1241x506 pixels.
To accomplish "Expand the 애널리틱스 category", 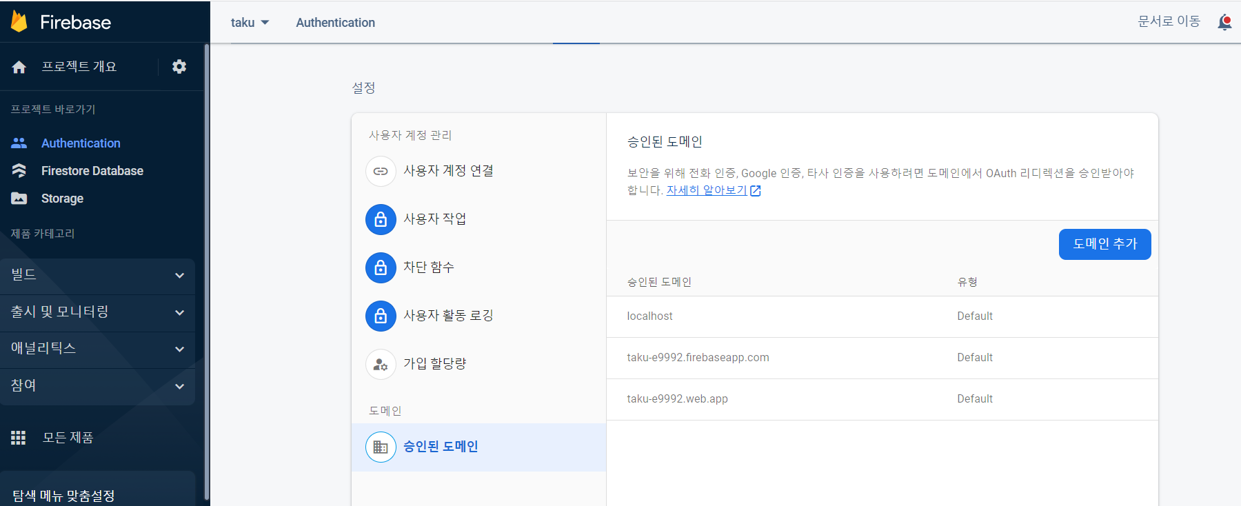I will [97, 349].
